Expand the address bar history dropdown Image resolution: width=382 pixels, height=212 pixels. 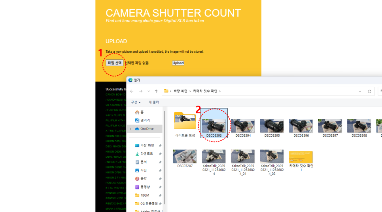pos(360,91)
